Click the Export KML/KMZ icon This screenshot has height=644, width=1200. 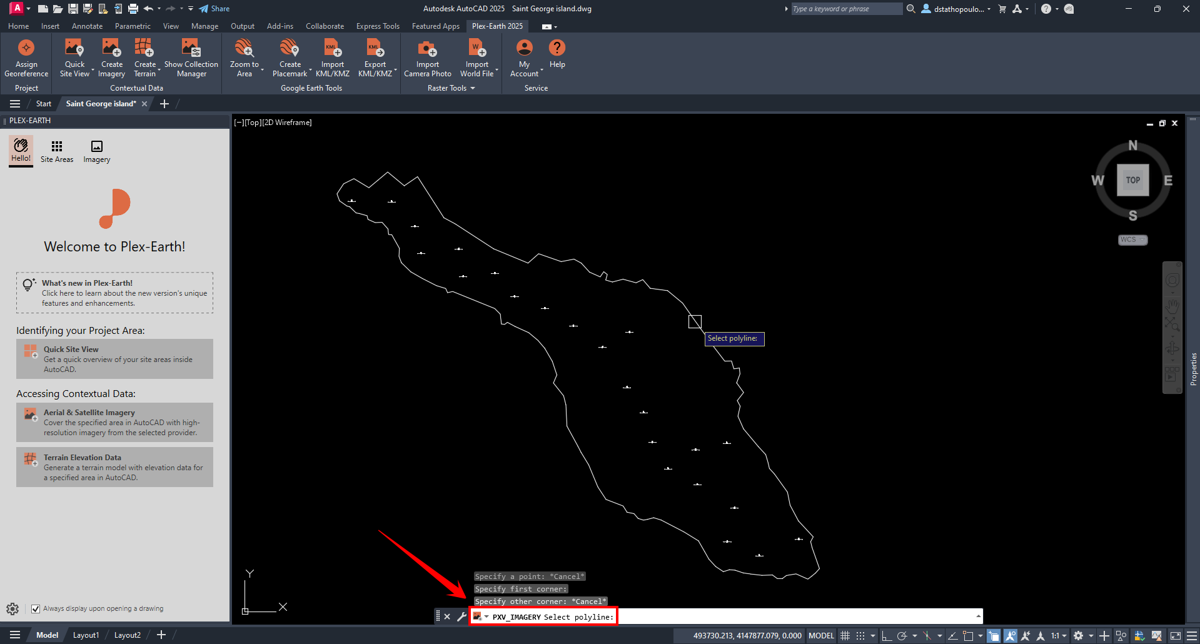[375, 48]
